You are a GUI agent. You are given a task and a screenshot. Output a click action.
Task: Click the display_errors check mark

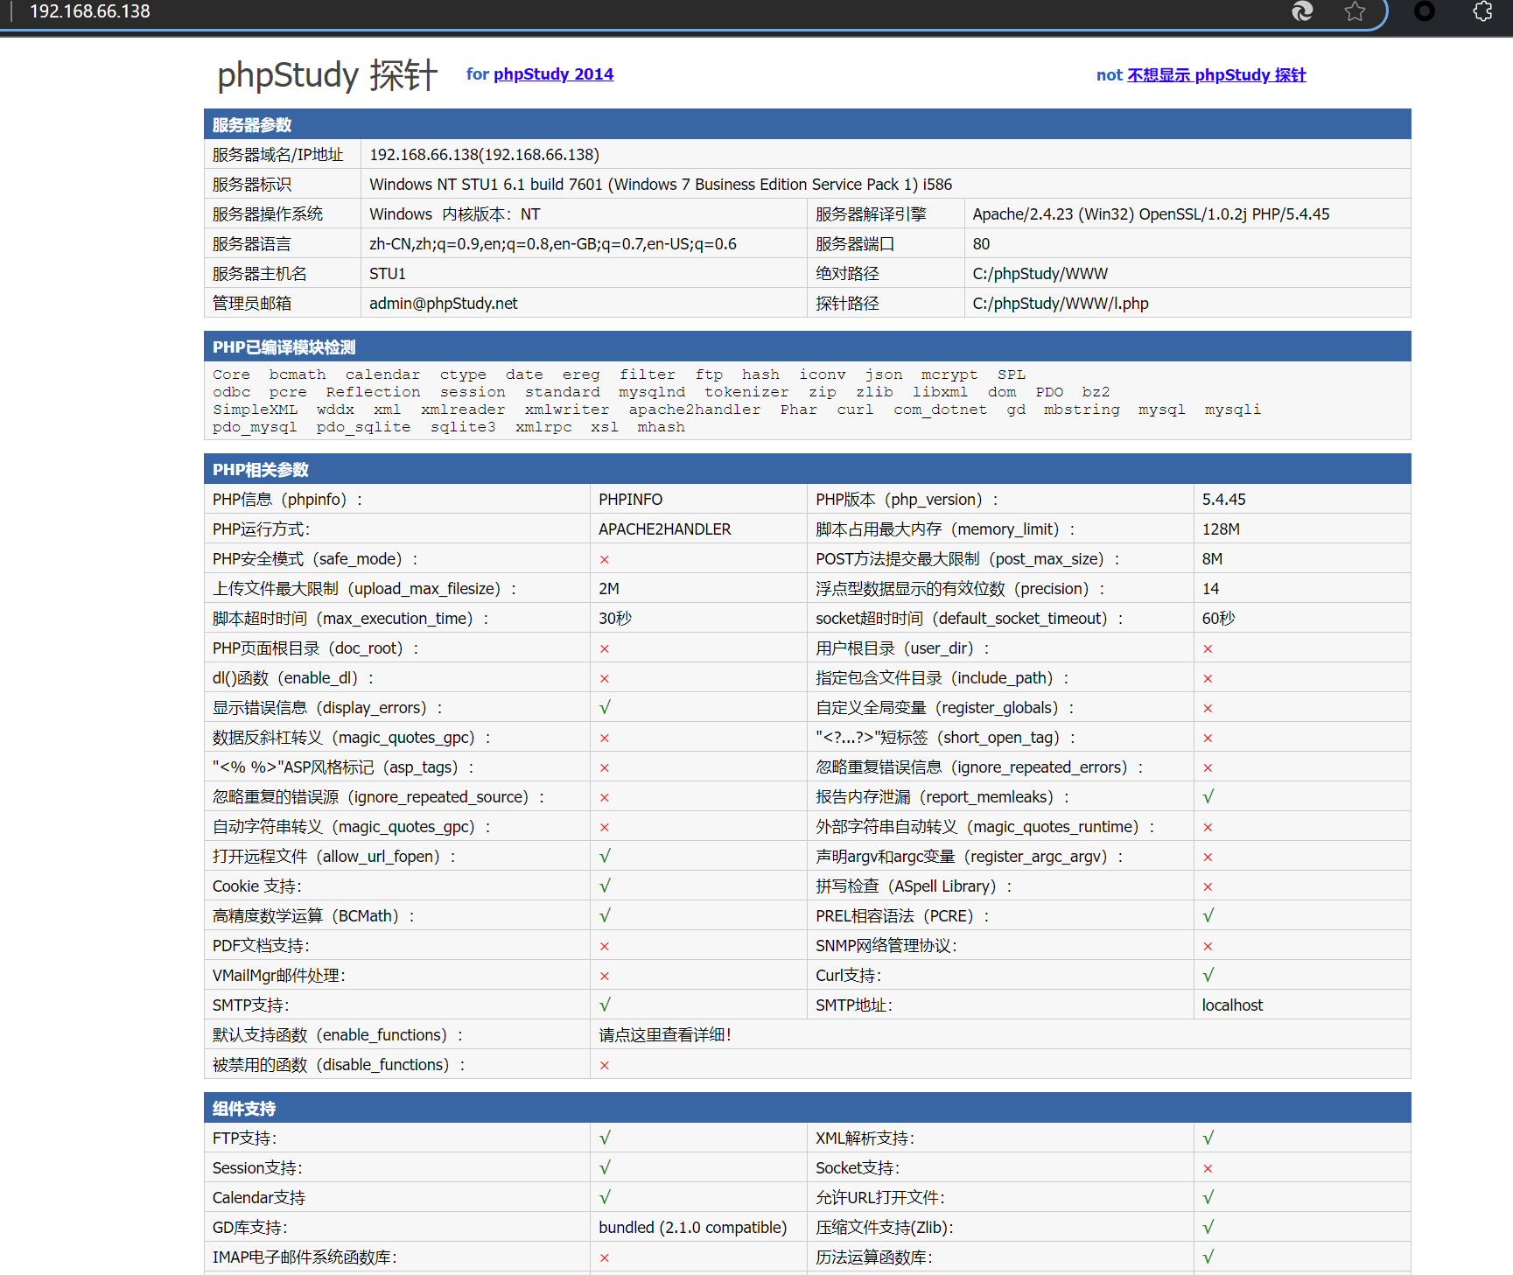click(605, 708)
